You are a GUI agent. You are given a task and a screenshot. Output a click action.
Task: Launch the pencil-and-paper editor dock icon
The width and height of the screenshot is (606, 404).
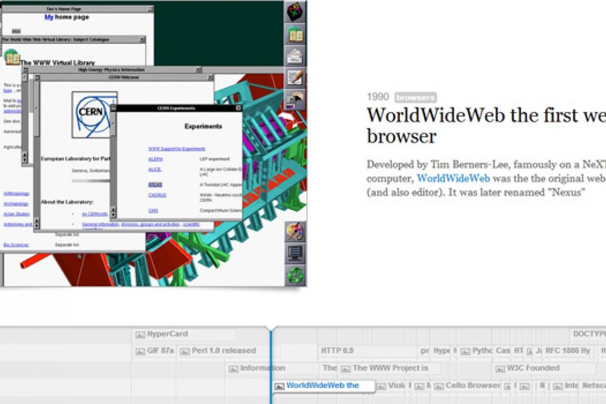[x=295, y=78]
